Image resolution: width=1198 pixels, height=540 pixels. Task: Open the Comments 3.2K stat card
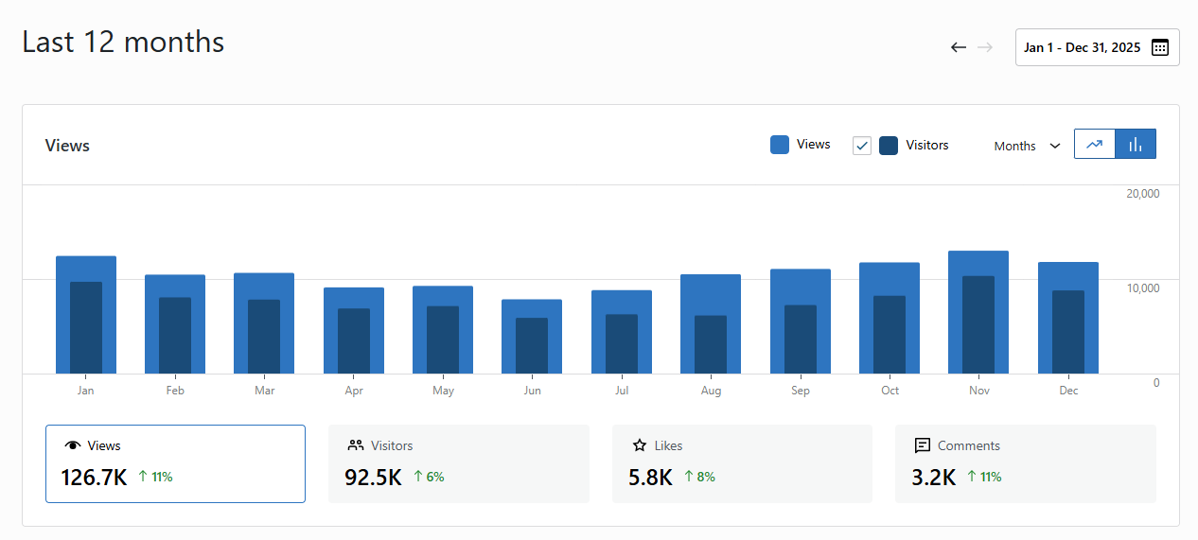point(1025,463)
